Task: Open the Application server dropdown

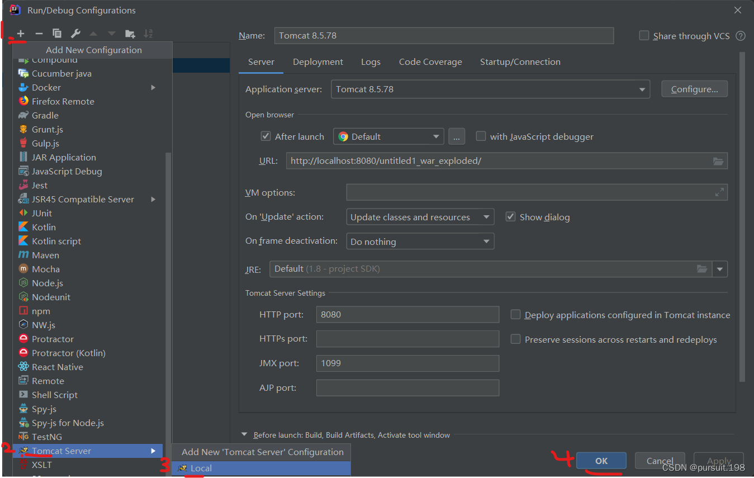Action: point(490,89)
